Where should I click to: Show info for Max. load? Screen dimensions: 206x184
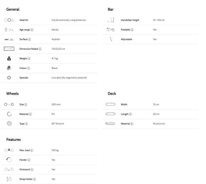32,150
